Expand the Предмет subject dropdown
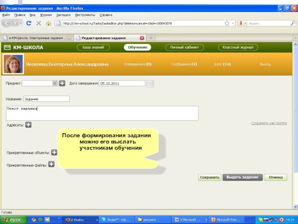Screen dimensions: 298x224 pos(55,84)
